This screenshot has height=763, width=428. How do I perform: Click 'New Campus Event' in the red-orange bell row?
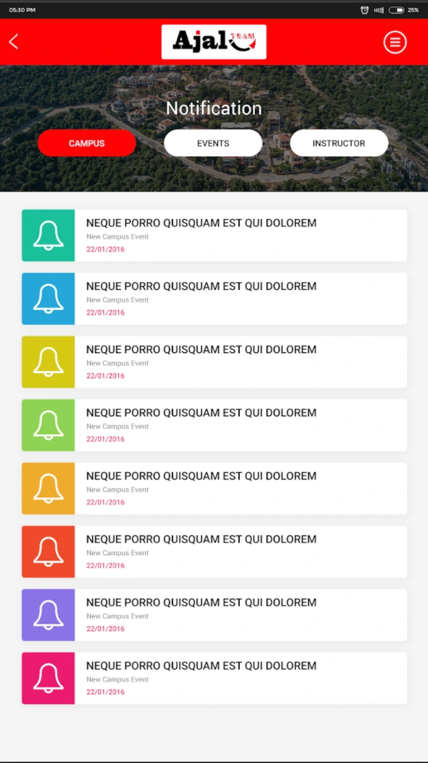point(117,553)
